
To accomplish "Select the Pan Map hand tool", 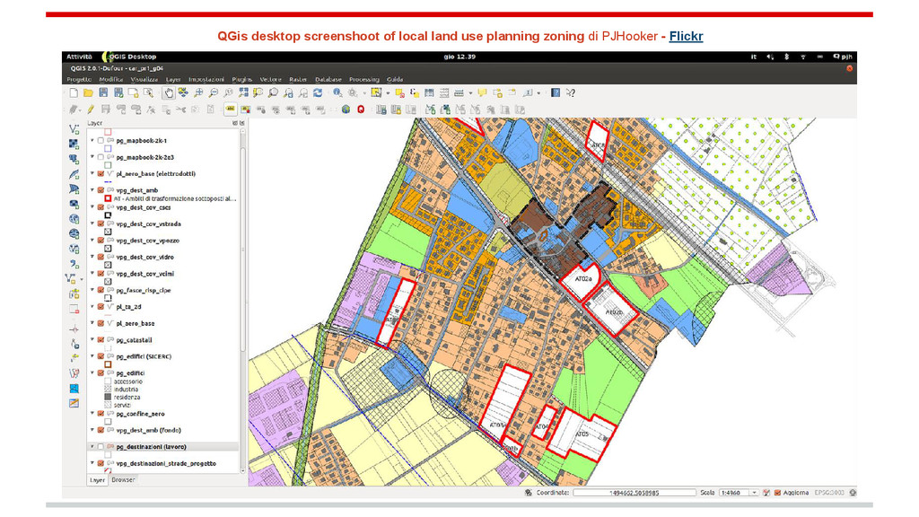I will point(169,92).
